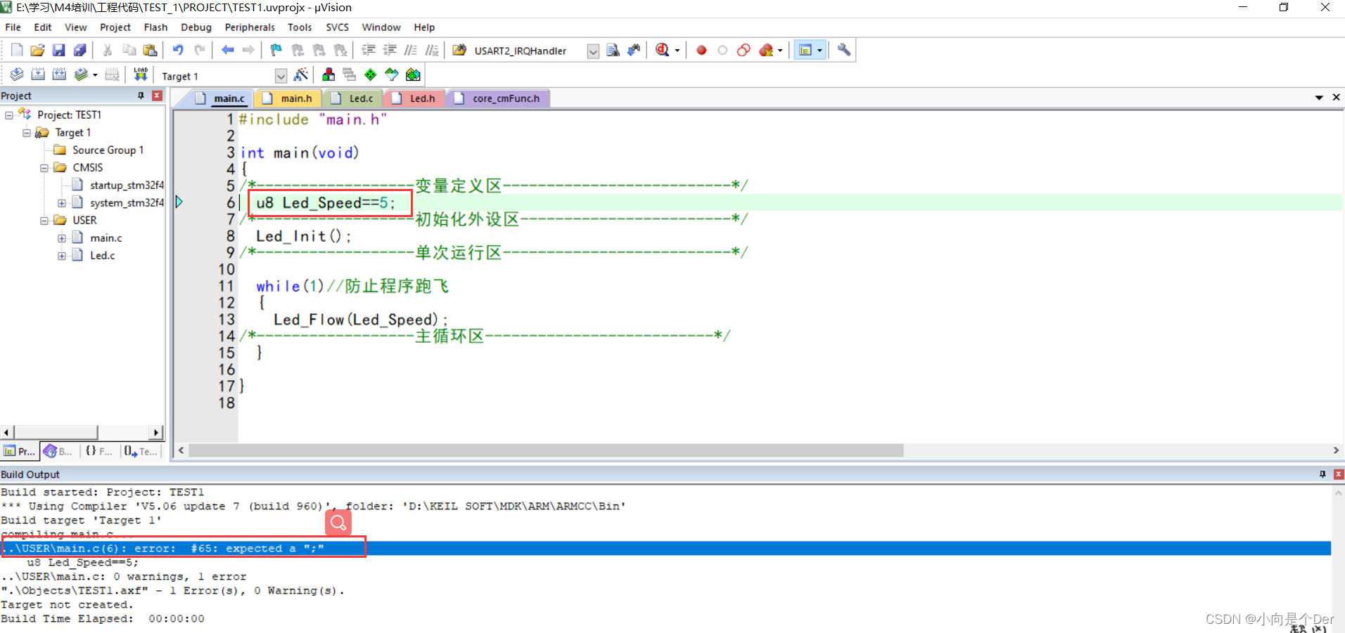Undo the last edit
The width and height of the screenshot is (1345, 633).
178,50
